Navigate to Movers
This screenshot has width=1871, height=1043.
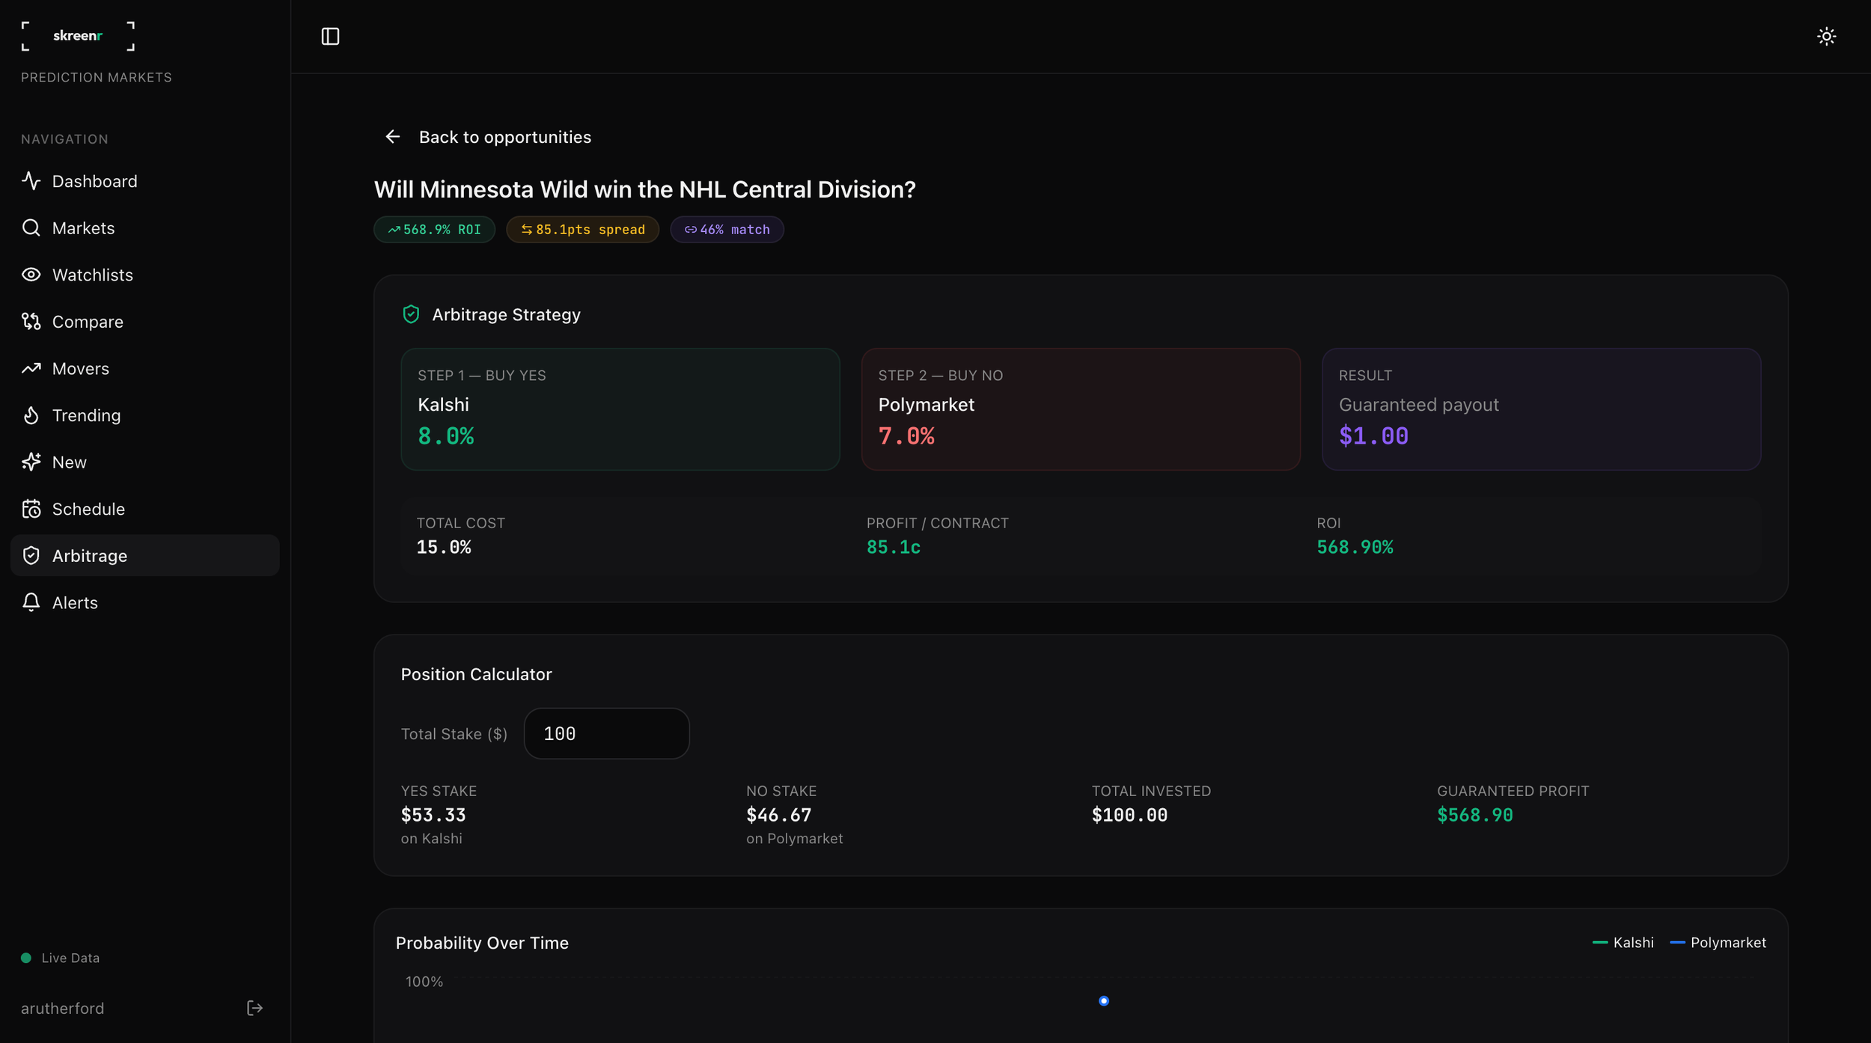click(x=145, y=368)
